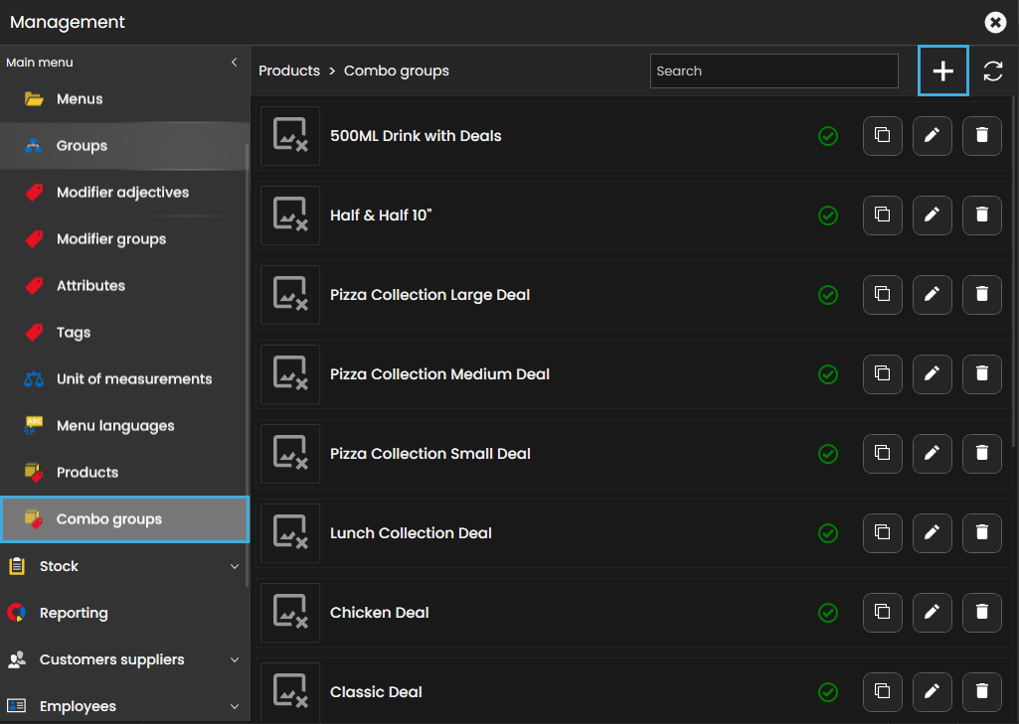
Task: Copy the Classic Deal combo group
Action: pyautogui.click(x=882, y=692)
